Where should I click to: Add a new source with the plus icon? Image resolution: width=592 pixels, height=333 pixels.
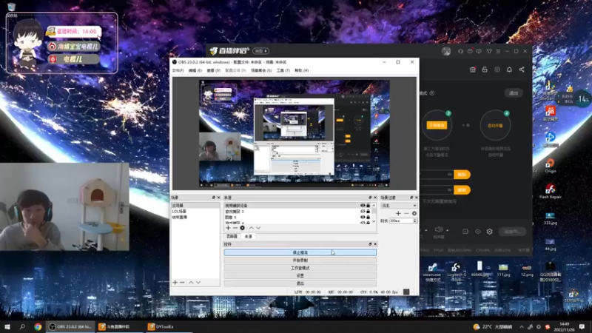(x=228, y=227)
